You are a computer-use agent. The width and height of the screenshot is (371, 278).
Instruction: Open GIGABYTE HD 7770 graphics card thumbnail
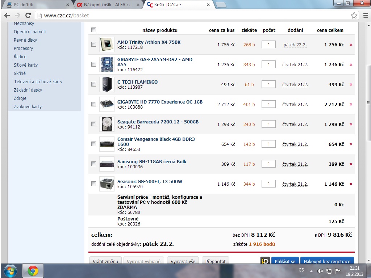point(107,104)
